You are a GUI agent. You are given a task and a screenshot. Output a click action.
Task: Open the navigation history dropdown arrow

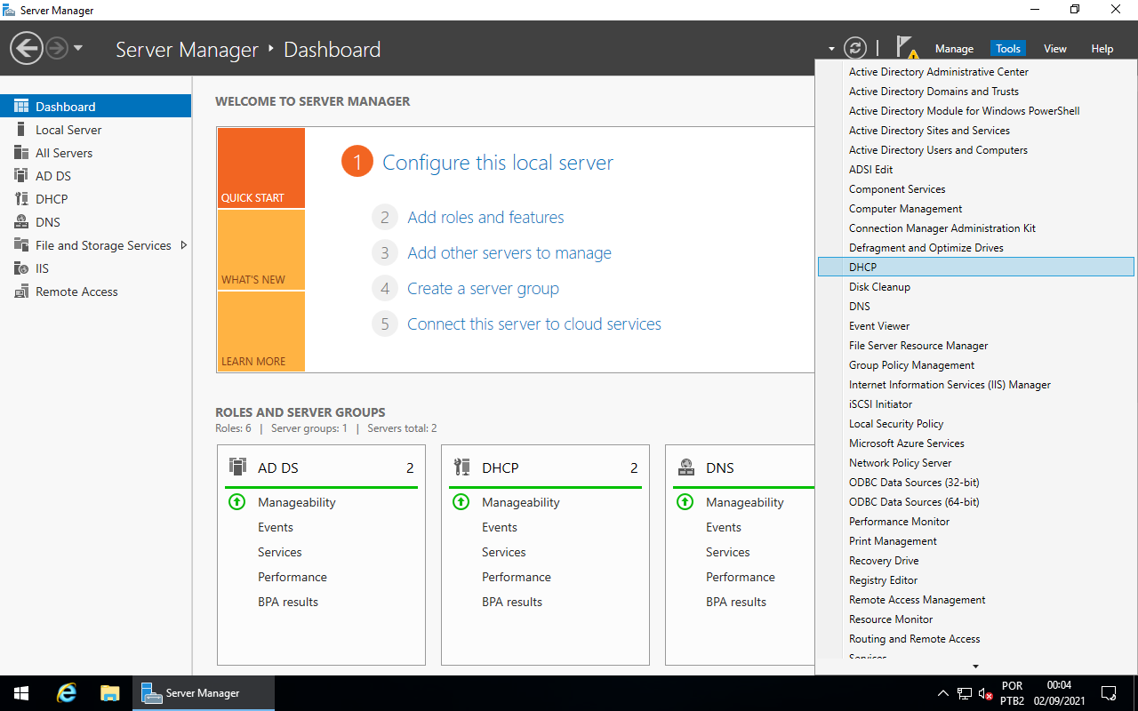point(78,48)
